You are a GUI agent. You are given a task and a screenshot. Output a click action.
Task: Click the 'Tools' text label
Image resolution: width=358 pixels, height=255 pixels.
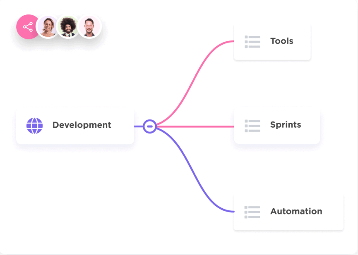click(281, 41)
